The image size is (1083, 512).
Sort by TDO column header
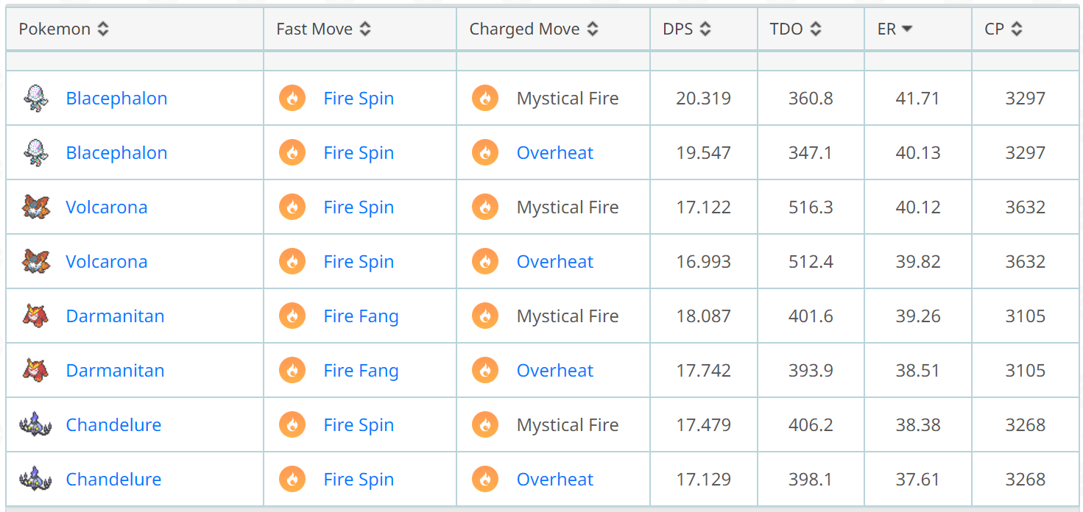click(x=795, y=29)
